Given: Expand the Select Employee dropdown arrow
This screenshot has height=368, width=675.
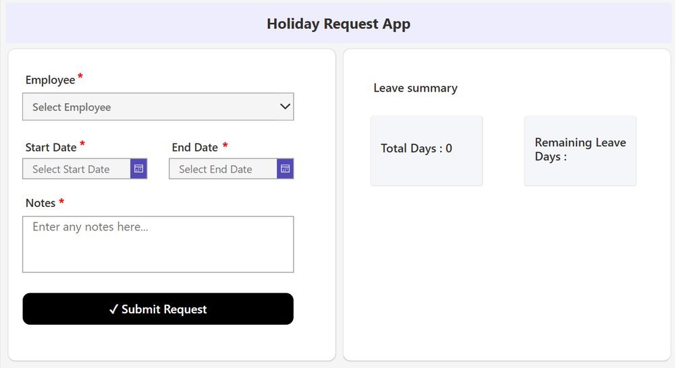Looking at the screenshot, I should tap(285, 106).
